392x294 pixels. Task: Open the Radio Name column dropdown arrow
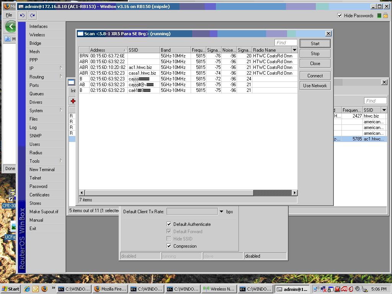point(294,49)
